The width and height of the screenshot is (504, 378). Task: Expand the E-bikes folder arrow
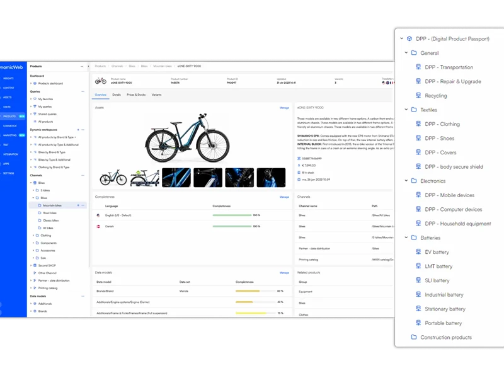tap(33, 190)
